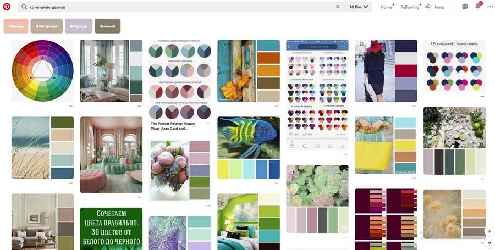Open the color wheel pin
Image resolution: width=495 pixels, height=250 pixels.
pos(42,71)
